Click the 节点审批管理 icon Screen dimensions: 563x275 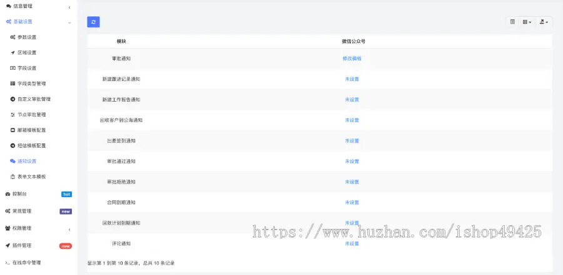click(x=13, y=115)
